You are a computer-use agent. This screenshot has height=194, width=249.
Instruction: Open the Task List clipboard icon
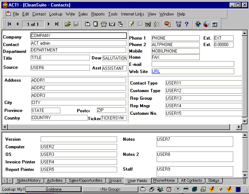pos(169,189)
